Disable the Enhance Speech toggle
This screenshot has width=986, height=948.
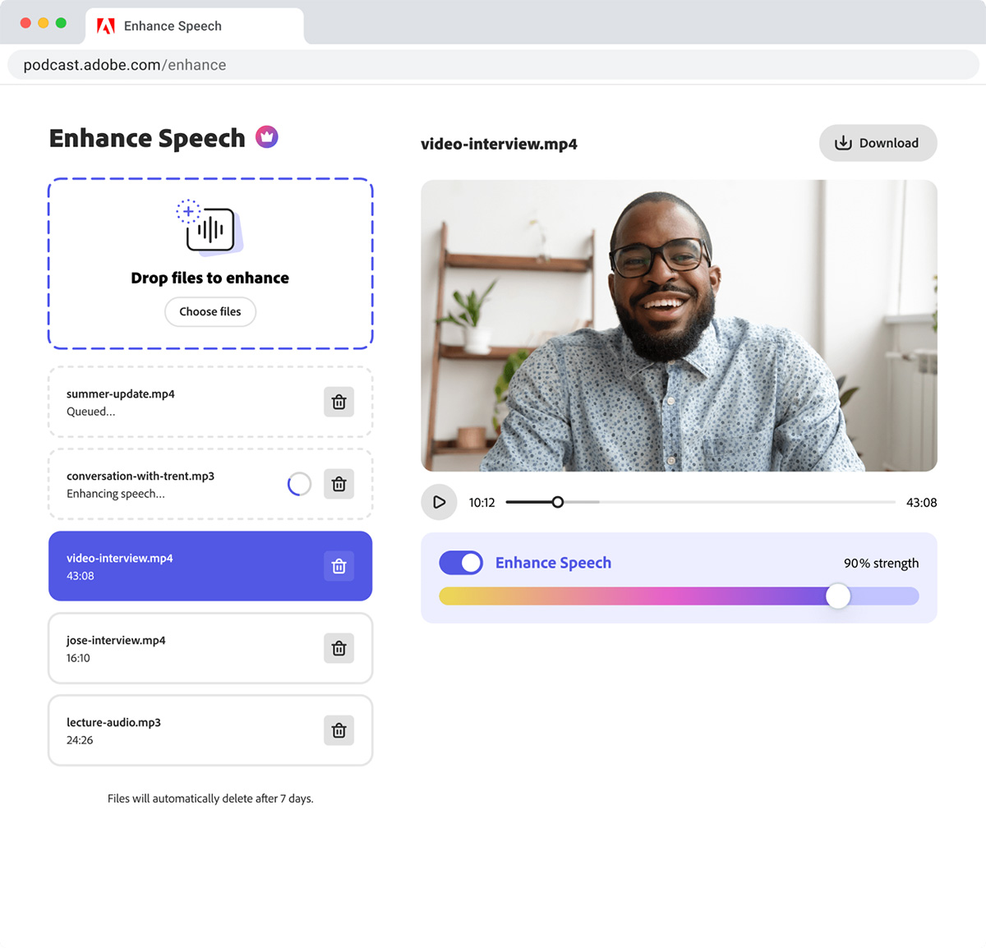click(461, 563)
